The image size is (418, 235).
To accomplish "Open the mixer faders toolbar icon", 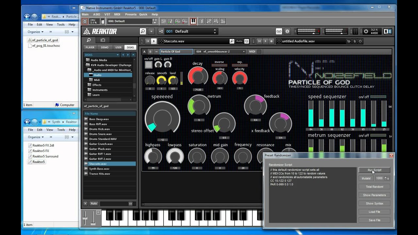I will point(163,21).
